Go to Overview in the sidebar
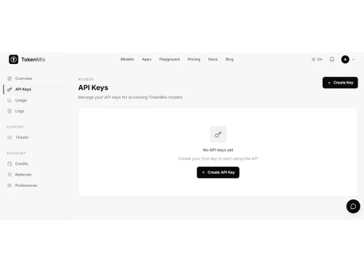Screen dimensions: 364x273 click(23, 79)
